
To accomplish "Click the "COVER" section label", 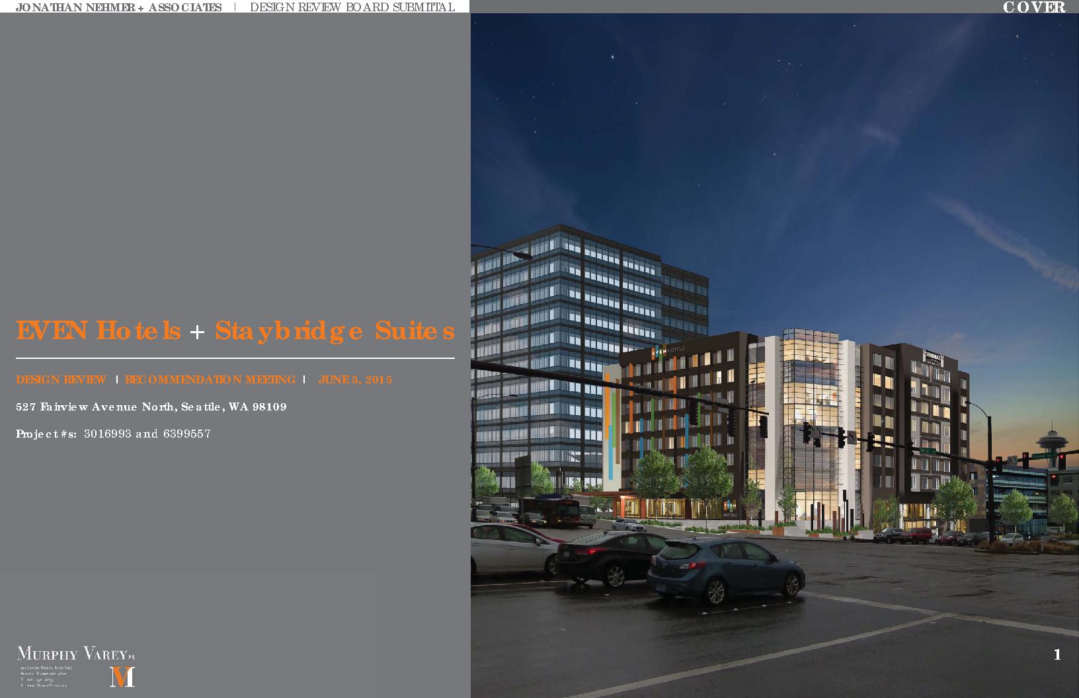I will (1035, 7).
